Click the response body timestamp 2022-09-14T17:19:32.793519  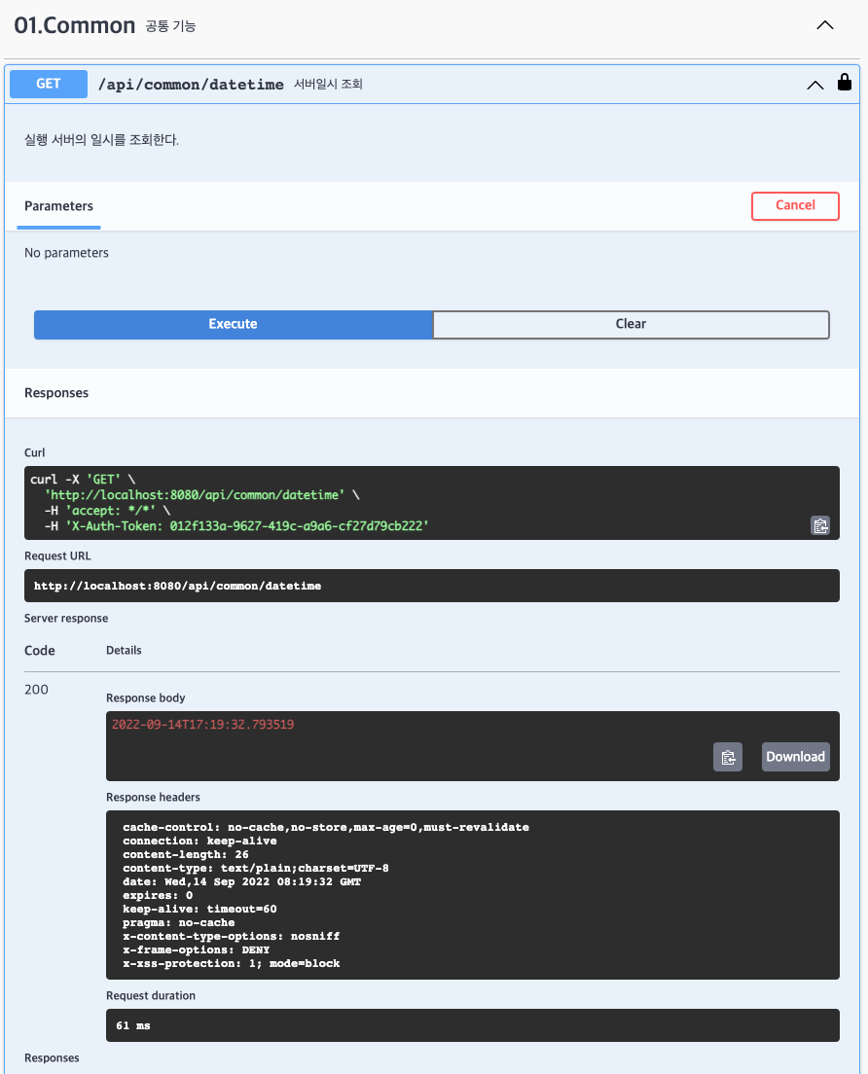click(x=202, y=724)
